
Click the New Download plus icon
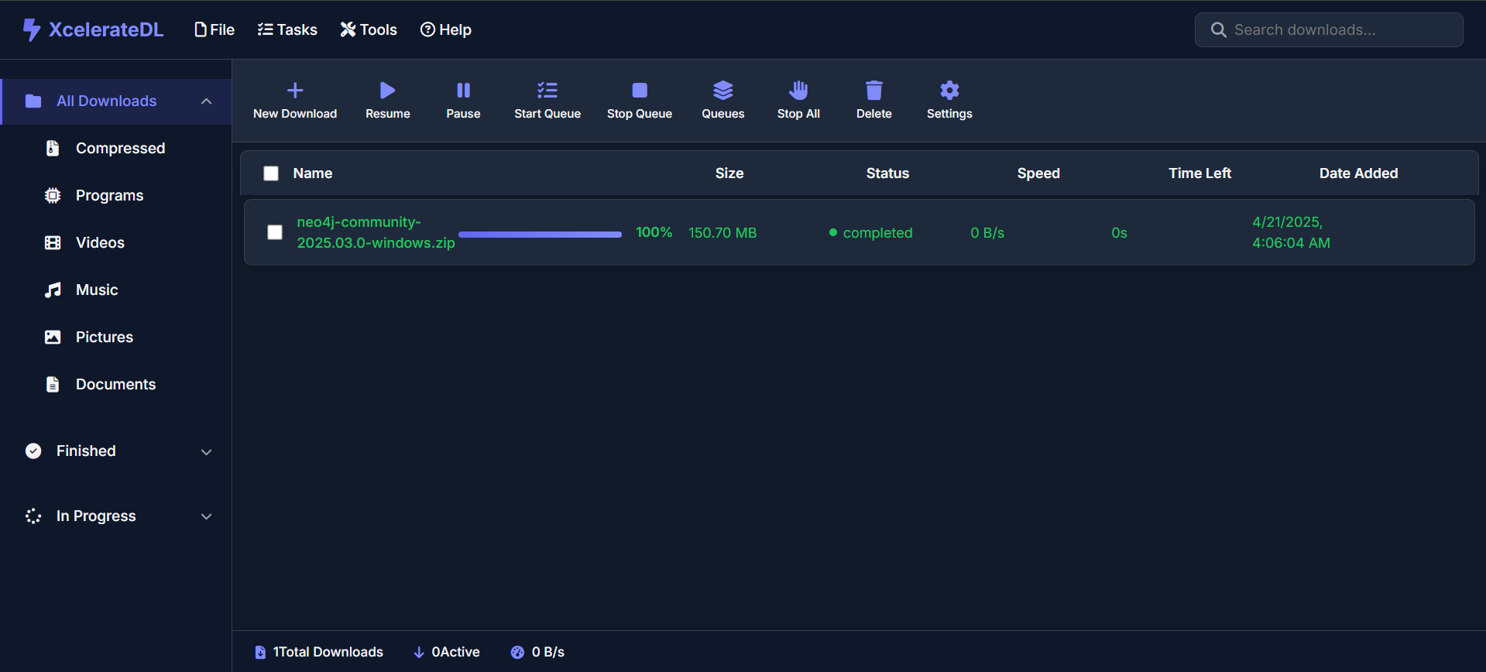[x=295, y=91]
